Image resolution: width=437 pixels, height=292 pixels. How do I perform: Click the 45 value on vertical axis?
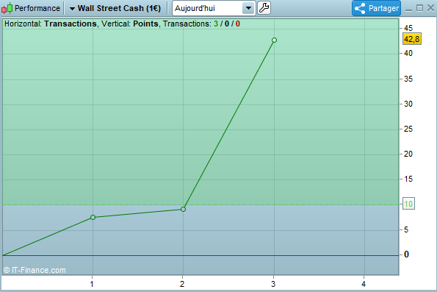408,28
